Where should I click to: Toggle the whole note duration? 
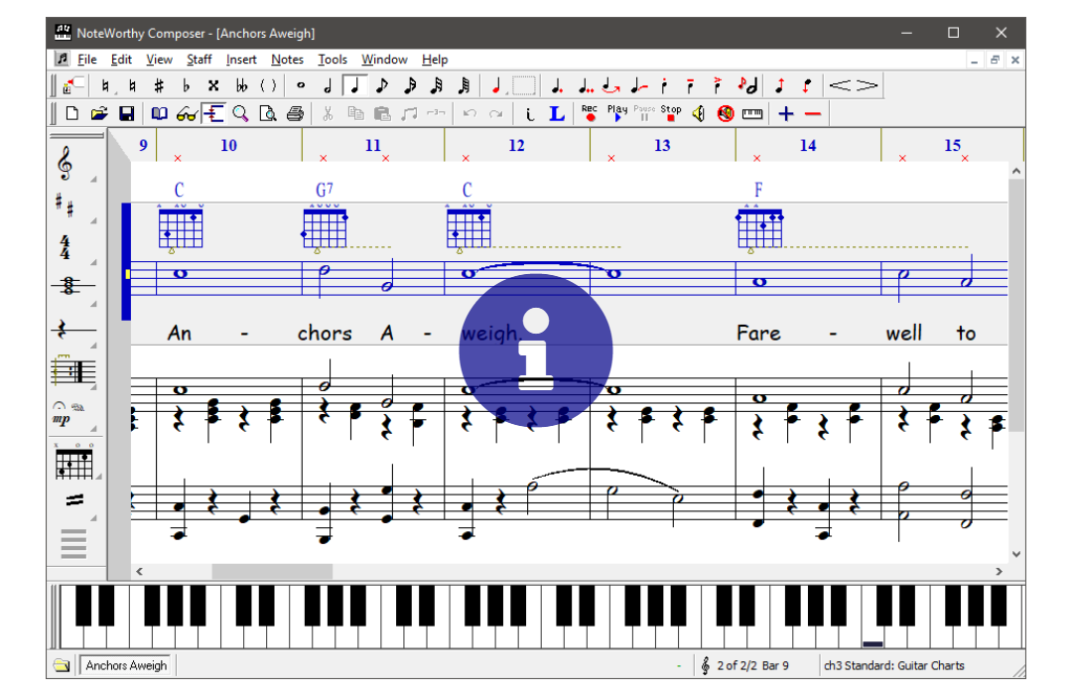[x=300, y=85]
